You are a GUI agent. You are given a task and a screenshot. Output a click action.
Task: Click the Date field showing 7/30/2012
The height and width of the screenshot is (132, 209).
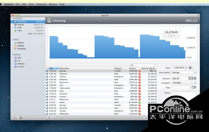coord(178,68)
